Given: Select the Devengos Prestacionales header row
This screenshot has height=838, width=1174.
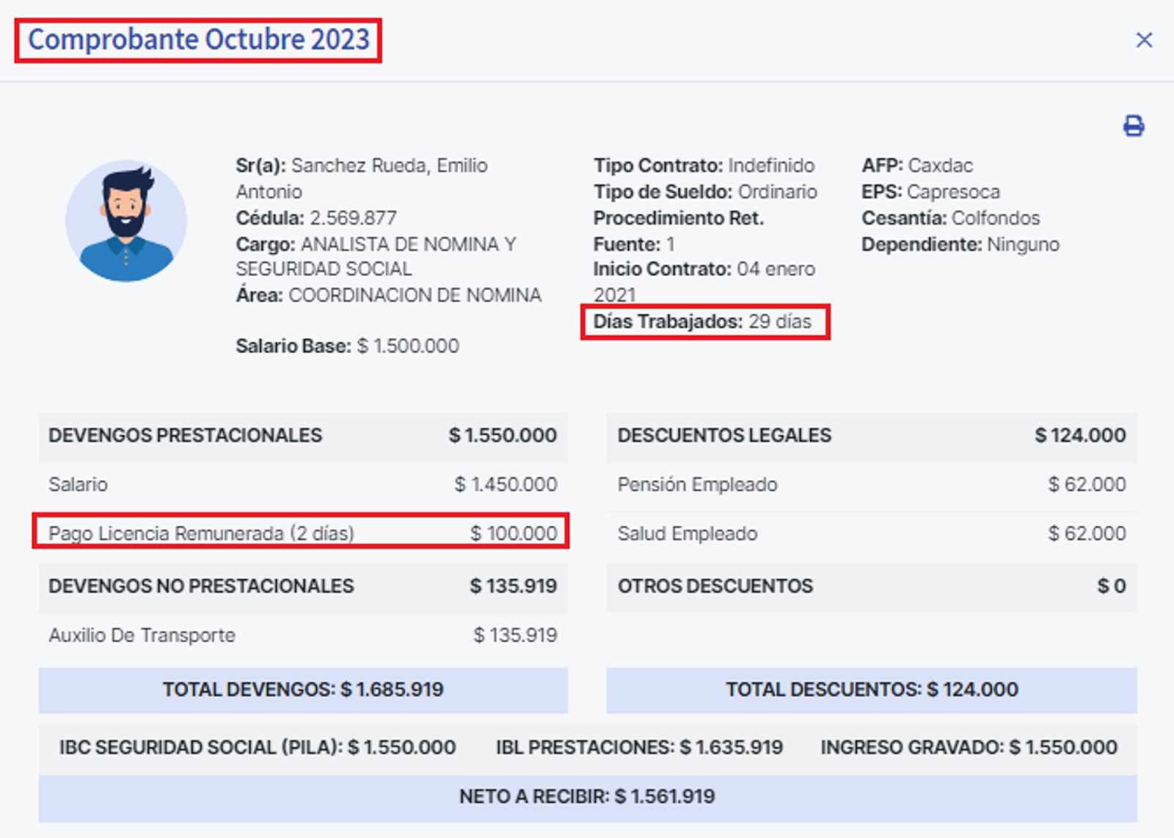Looking at the screenshot, I should (x=302, y=435).
